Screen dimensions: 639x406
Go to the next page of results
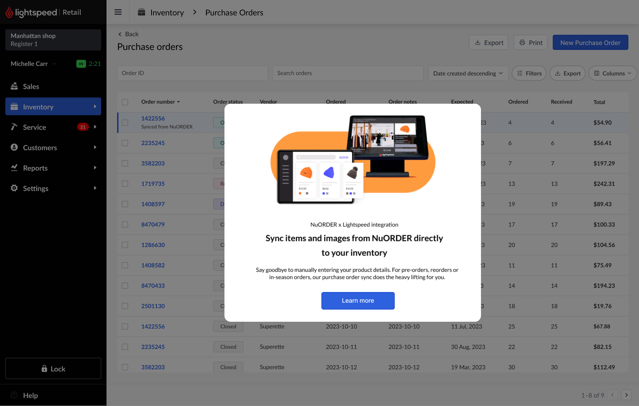pos(626,395)
